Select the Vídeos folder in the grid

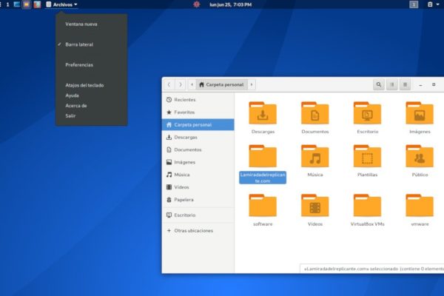(x=314, y=206)
